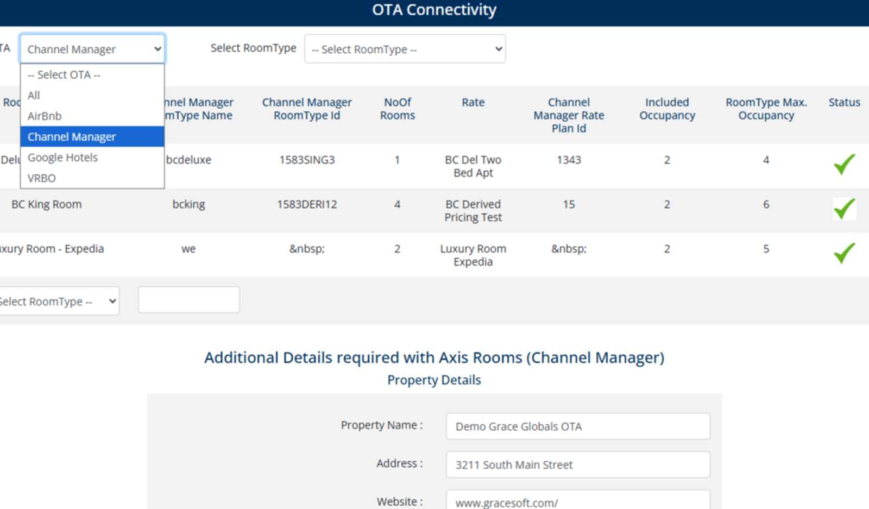Open the Channel Manager OTA dropdown

[x=92, y=49]
